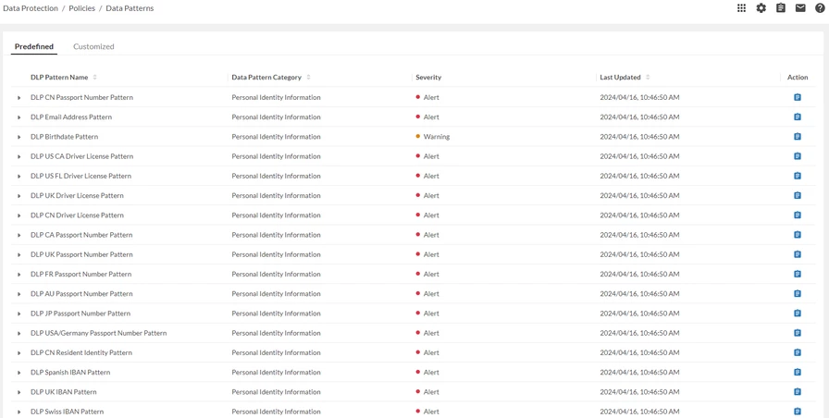Click DLP FR Passport Number Pattern name
829x418 pixels.
pyautogui.click(x=80, y=274)
